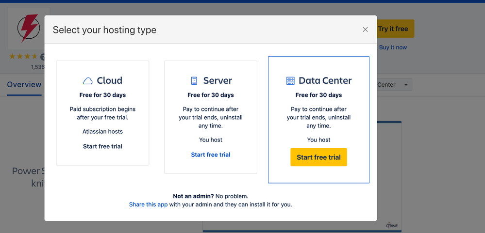Switch to the Overview tab
Viewport: 485px width, 233px height.
[x=24, y=85]
